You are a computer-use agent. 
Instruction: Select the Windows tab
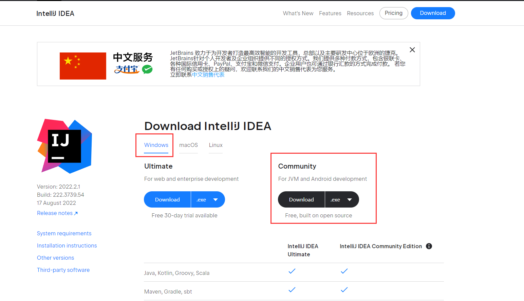coord(156,145)
